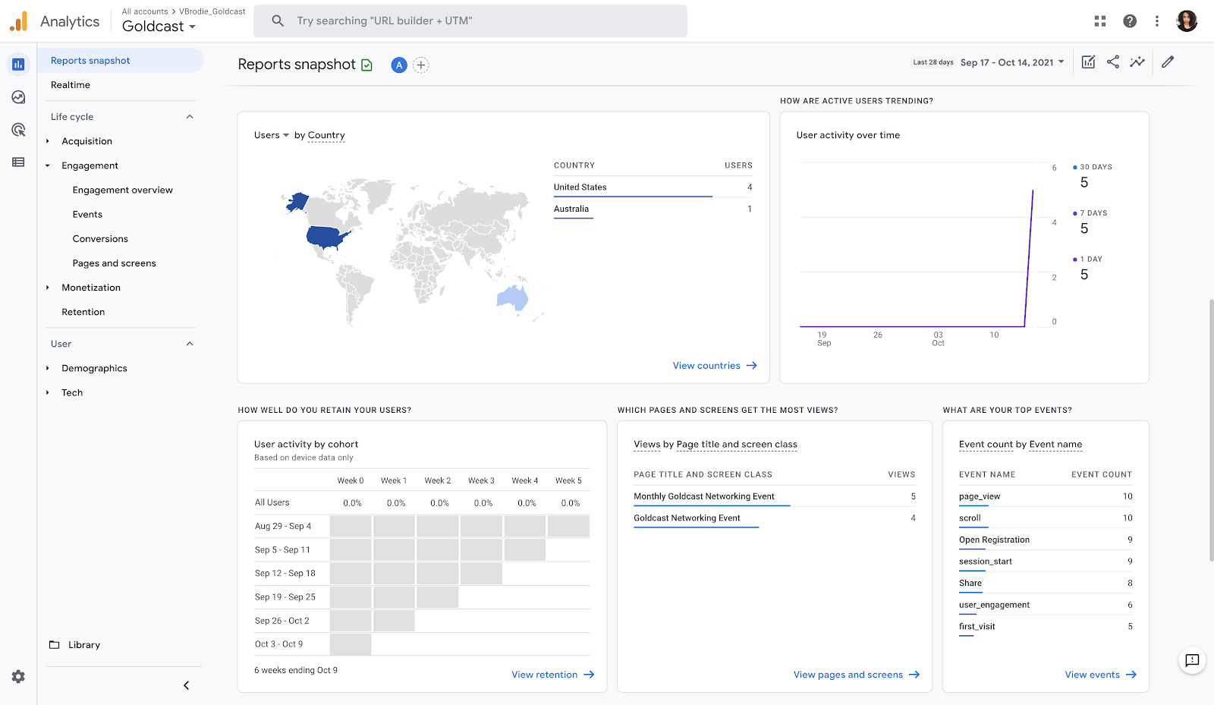Open the Users metric dropdown

(x=272, y=135)
